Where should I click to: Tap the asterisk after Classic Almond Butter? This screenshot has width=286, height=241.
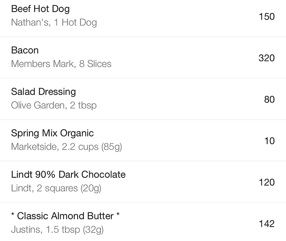[x=118, y=214]
